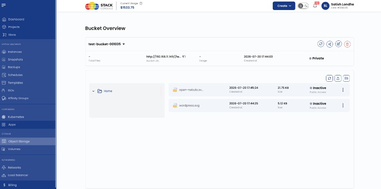381x189 pixels.
Task: Open notifications bell
Action: [x=315, y=6]
